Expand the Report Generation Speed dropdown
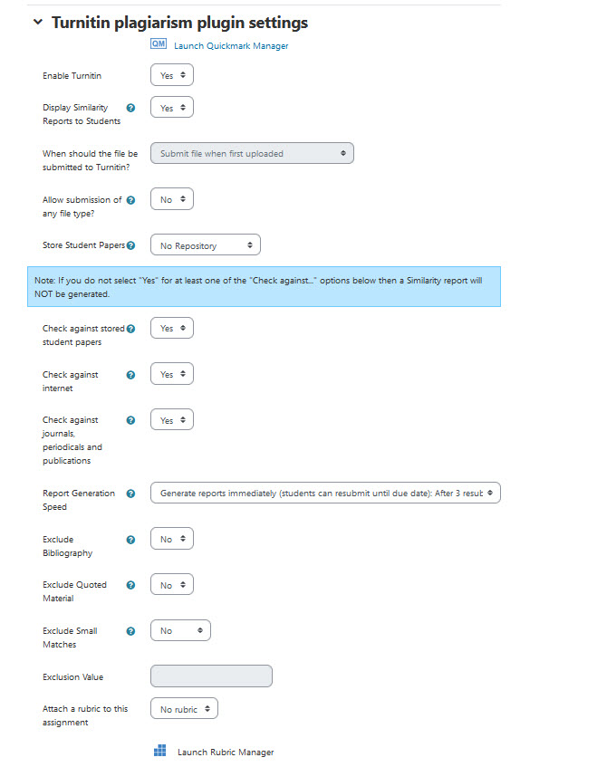Screen dimensions: 616x767 (x=325, y=494)
